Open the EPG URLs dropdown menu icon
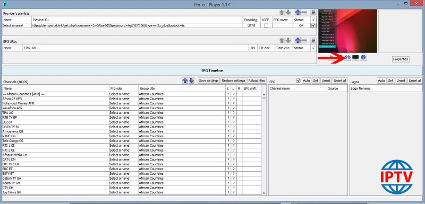425x204 pixels. [313, 40]
